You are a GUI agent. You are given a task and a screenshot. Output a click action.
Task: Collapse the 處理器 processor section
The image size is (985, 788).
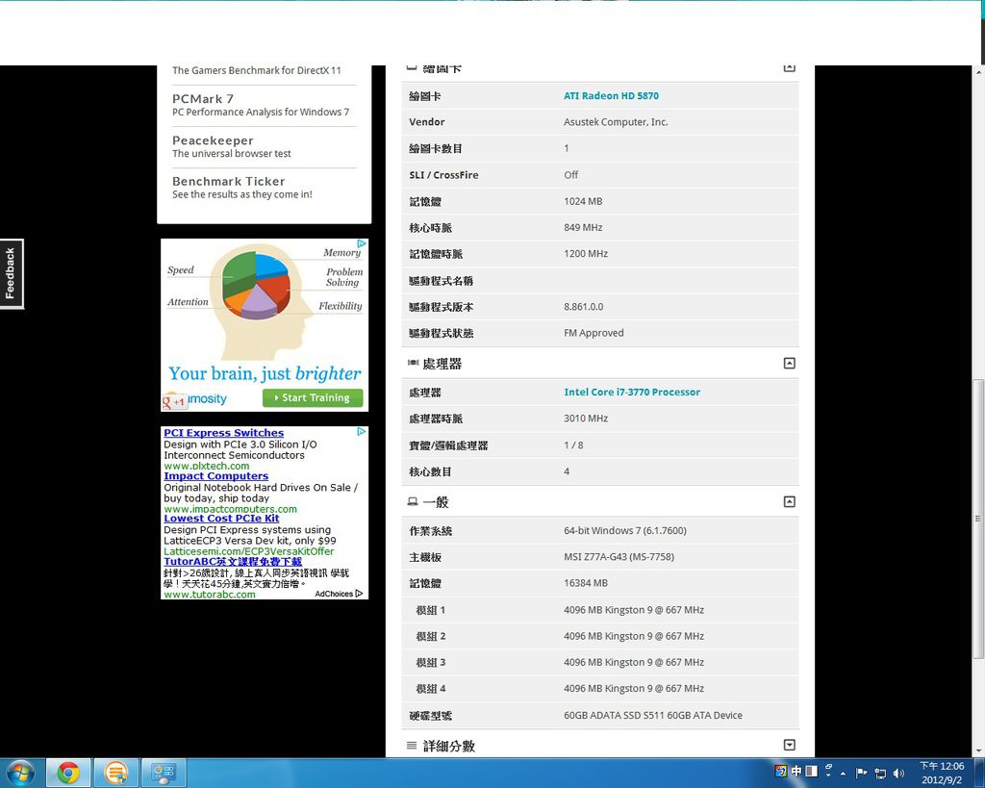(x=790, y=363)
